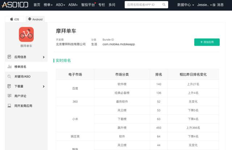Go to 首页 in navigation

point(37,5)
